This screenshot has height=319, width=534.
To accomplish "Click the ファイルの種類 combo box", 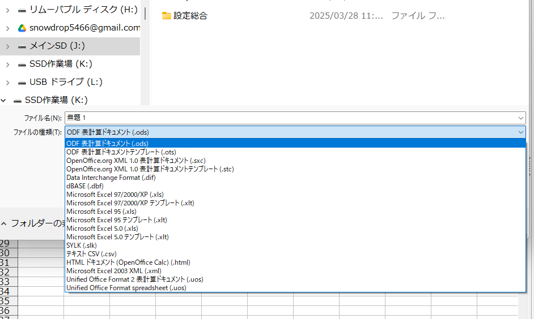I will (295, 132).
